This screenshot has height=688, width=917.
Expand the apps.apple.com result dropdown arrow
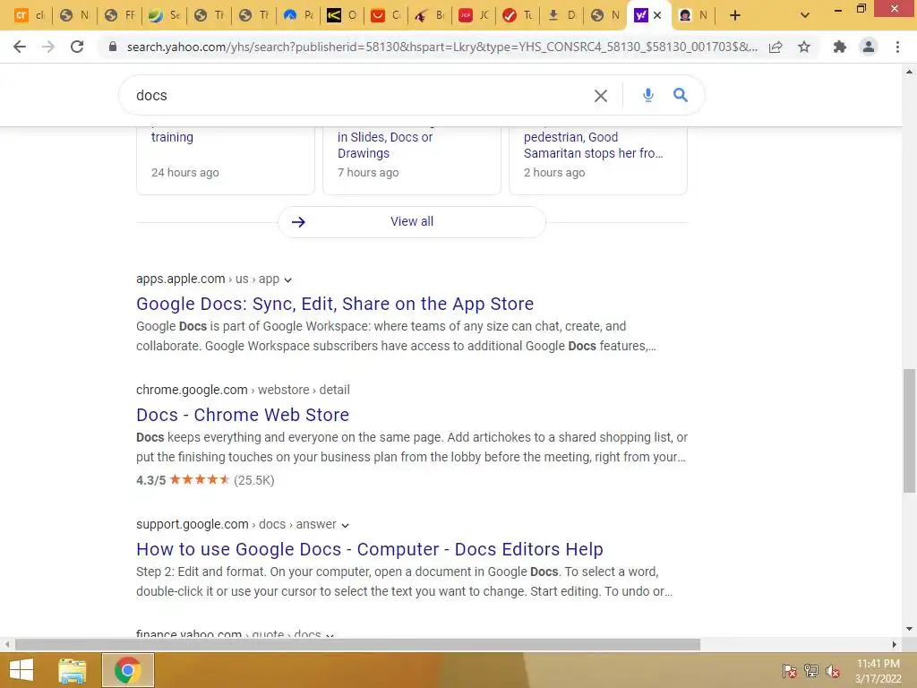pos(287,280)
